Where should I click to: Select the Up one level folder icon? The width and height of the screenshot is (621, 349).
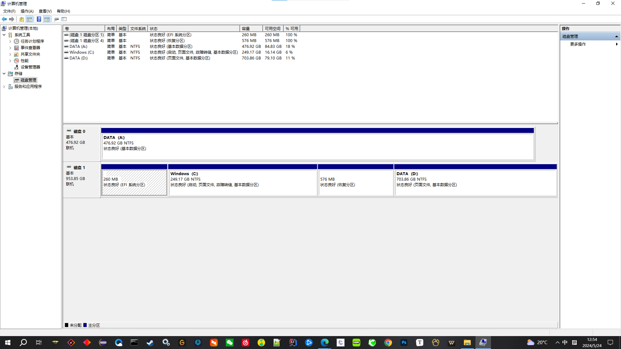(21, 19)
